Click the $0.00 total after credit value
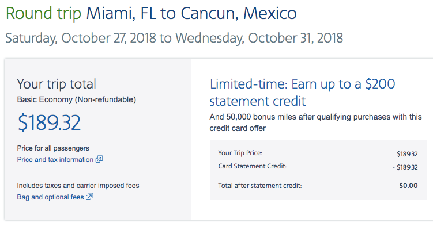Viewport: 433px width, 227px height. coord(408,186)
